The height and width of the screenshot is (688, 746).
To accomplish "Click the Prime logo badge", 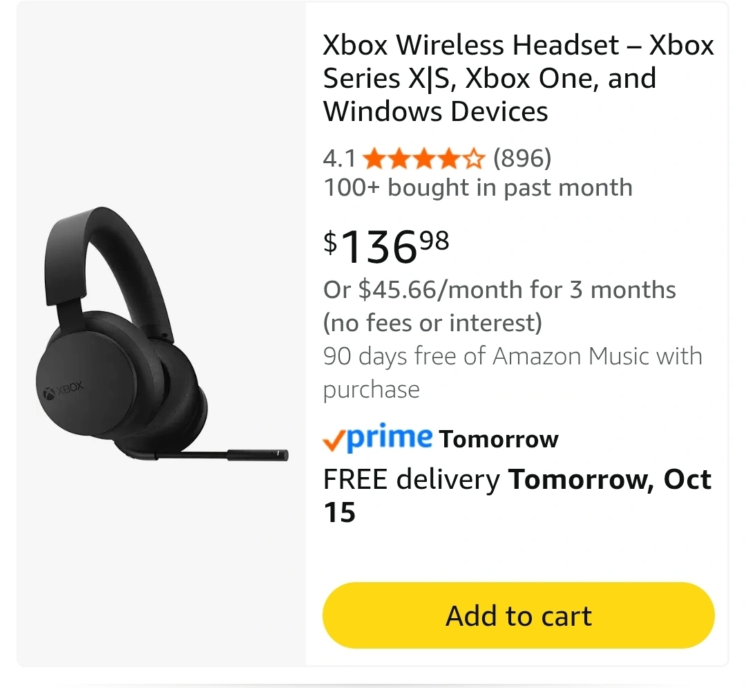I will point(388,438).
